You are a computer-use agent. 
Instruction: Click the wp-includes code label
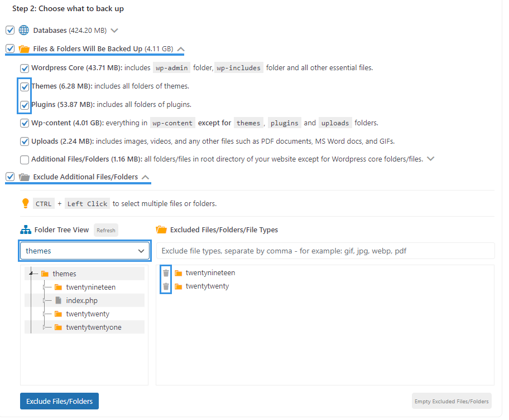coord(239,68)
